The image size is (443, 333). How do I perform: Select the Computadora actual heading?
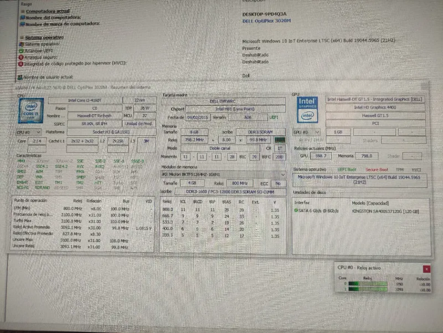pyautogui.click(x=48, y=11)
